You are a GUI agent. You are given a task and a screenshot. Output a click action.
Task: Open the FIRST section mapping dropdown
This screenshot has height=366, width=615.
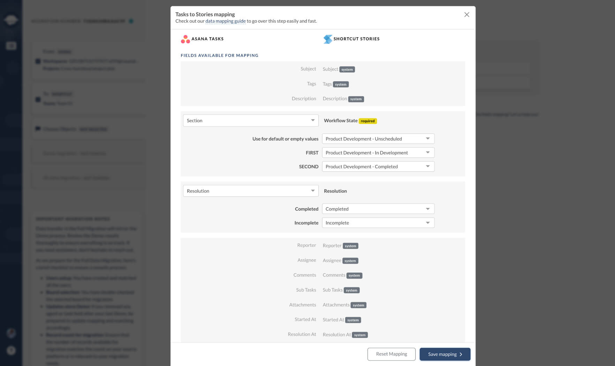pyautogui.click(x=378, y=153)
